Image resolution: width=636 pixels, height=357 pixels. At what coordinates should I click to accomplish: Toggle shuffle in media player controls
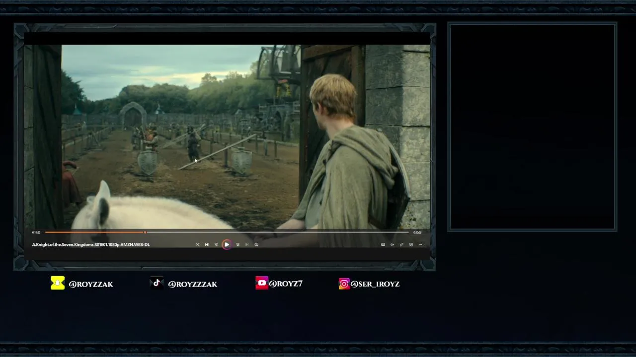pyautogui.click(x=197, y=244)
